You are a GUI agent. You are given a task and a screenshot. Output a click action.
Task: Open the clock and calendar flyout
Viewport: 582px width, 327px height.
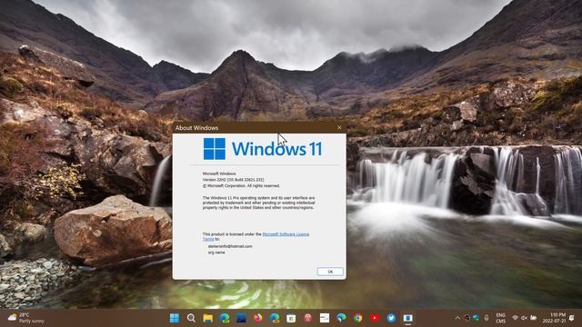[x=554, y=318]
